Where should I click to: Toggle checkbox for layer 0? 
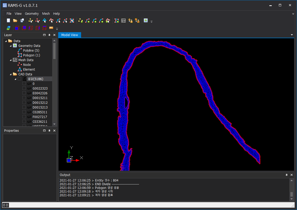pos(24,83)
